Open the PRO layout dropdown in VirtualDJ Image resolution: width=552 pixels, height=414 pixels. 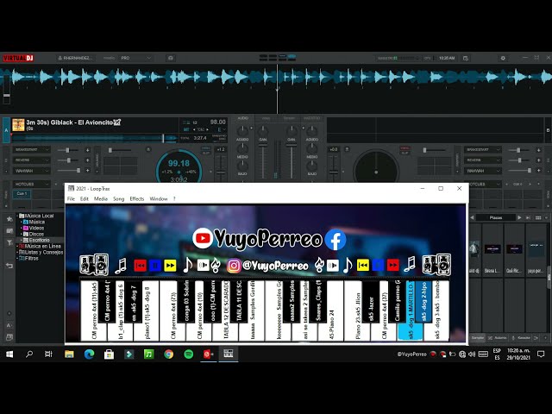click(135, 58)
